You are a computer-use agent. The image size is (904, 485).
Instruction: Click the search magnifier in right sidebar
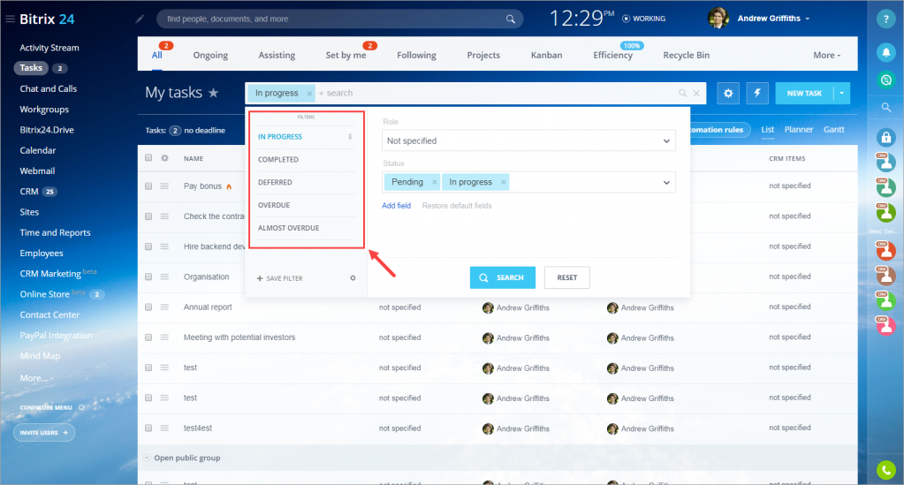click(886, 107)
